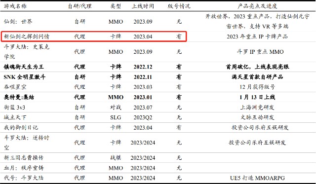Select the game name 城主天下
The width and height of the screenshot is (316, 184).
(15, 117)
